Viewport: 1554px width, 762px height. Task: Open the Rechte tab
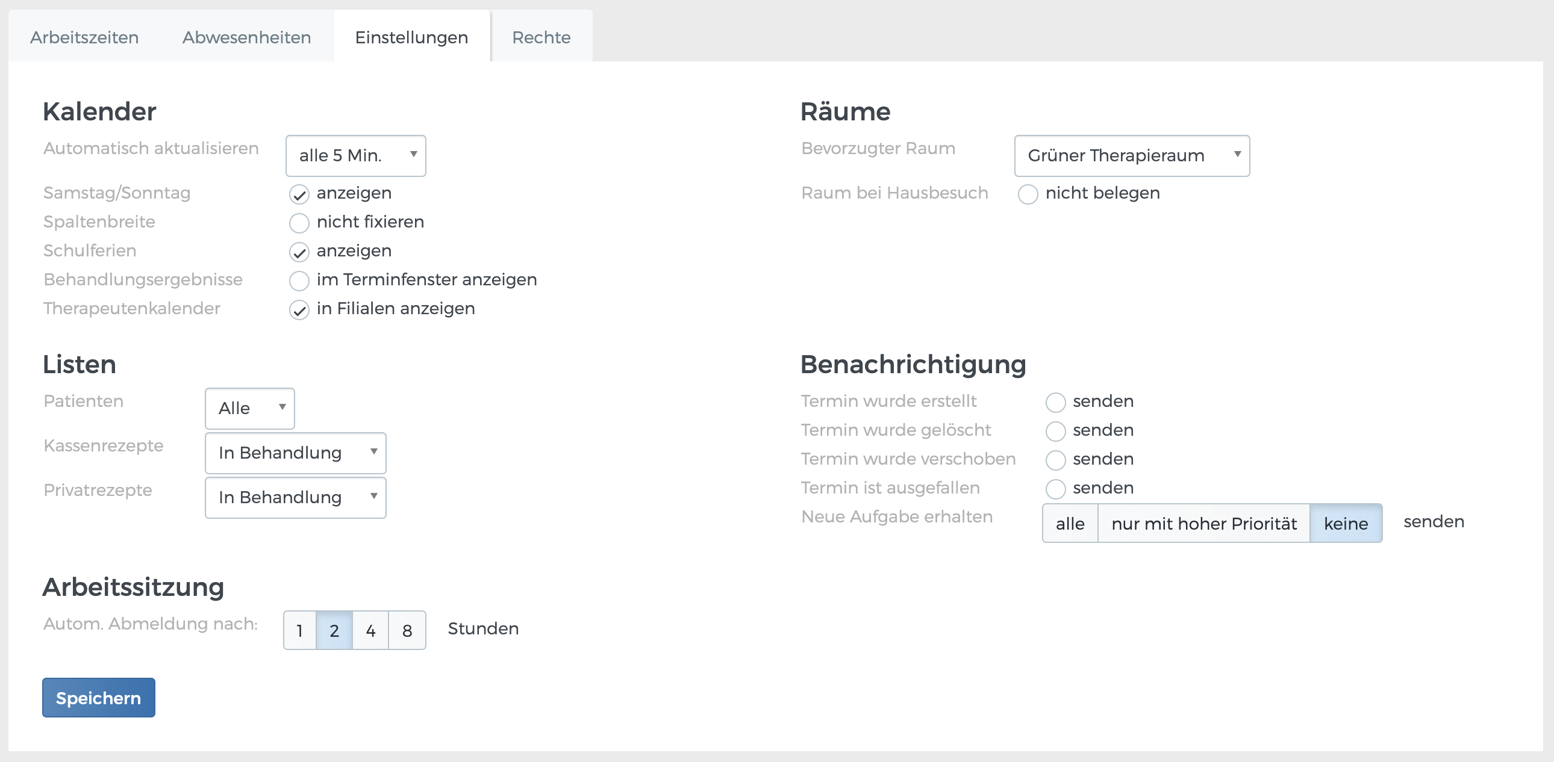(541, 37)
